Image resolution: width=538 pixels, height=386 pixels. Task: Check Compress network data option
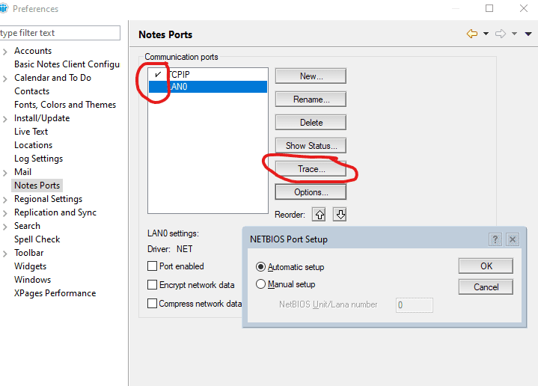point(153,304)
